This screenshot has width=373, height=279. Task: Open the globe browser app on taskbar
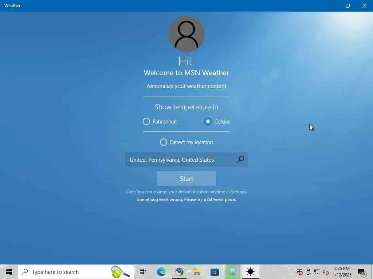coord(179,272)
